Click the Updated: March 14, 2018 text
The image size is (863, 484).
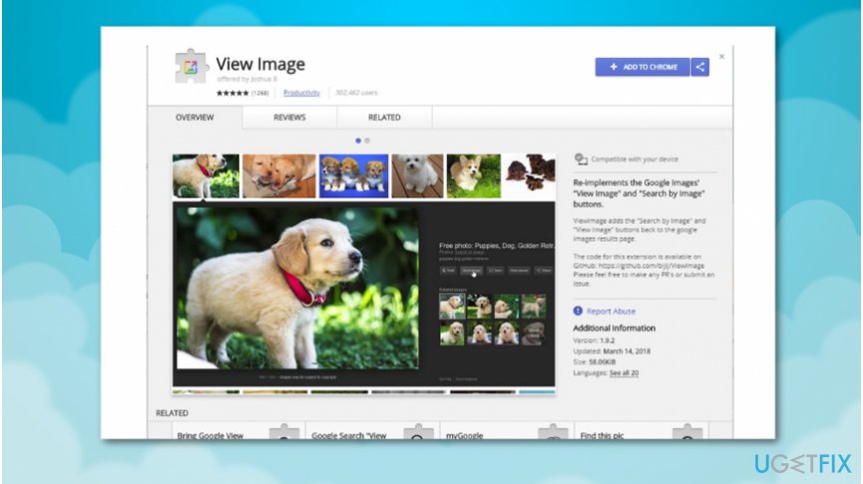pyautogui.click(x=612, y=350)
